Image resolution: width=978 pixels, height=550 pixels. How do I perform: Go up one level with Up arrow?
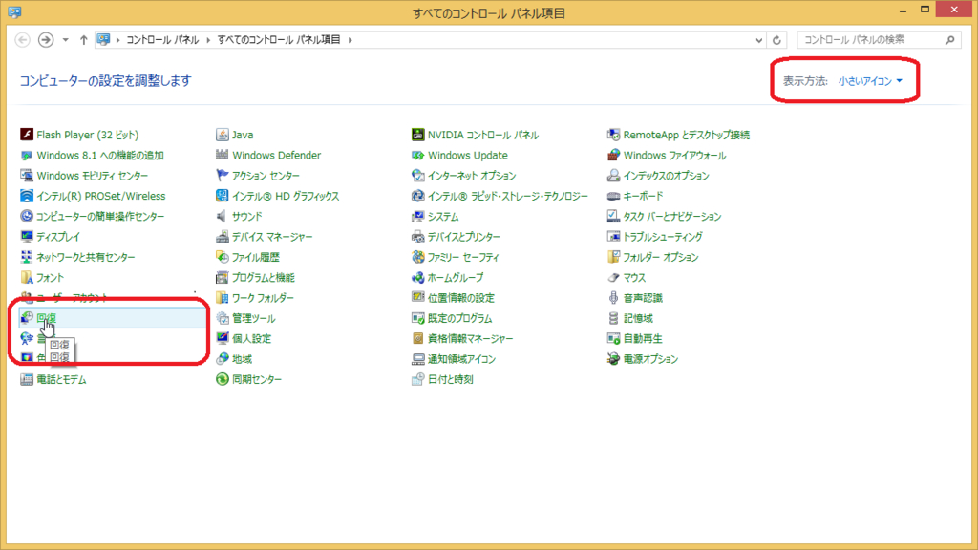84,40
